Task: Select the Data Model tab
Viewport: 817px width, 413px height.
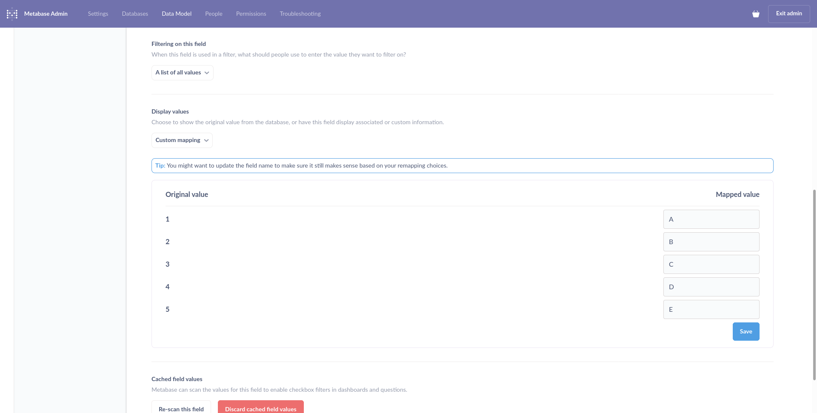Action: 176,14
